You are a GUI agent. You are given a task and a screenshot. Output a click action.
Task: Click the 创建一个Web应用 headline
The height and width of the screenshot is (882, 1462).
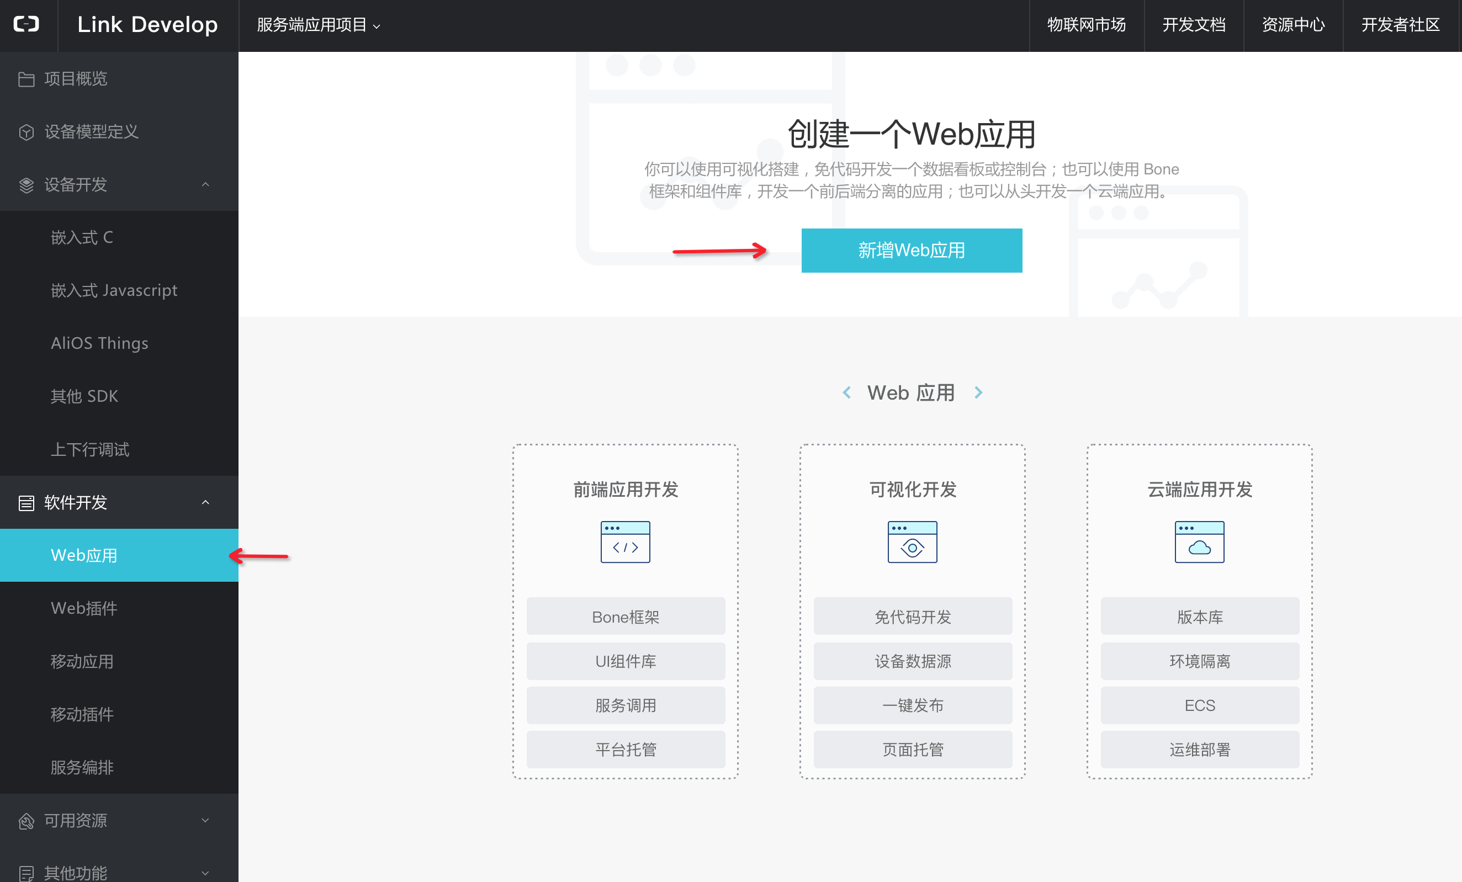[912, 134]
